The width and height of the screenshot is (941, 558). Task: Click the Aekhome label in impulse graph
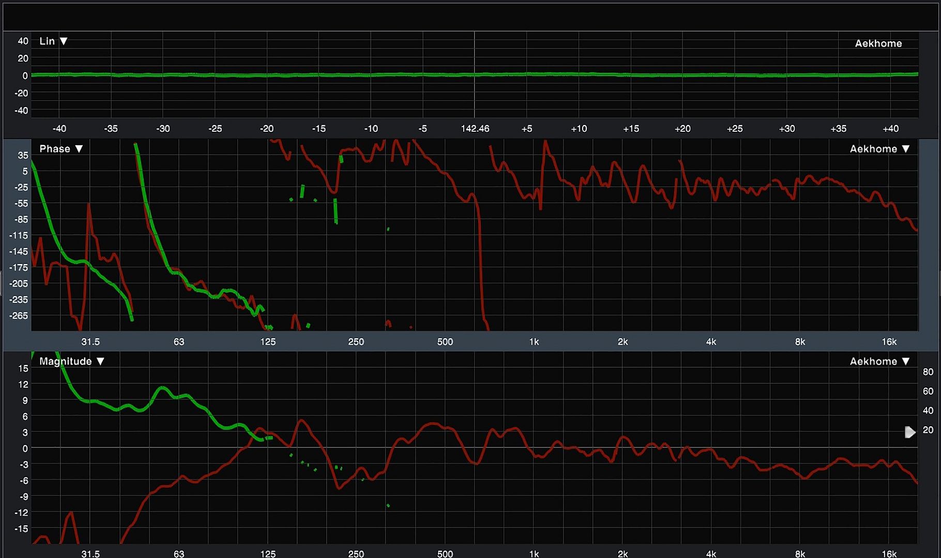(878, 43)
